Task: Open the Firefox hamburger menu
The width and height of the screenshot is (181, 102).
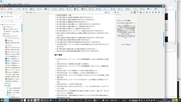Action: [x=163, y=12]
